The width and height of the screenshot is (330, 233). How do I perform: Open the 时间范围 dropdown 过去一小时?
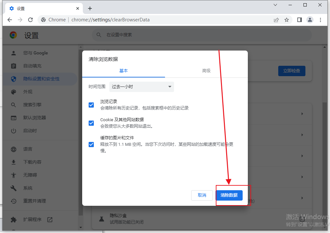tap(142, 87)
